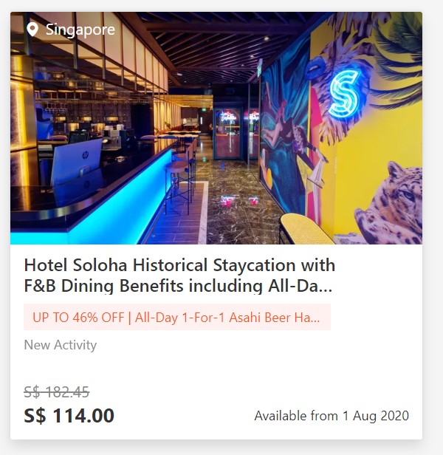Click the crossed-out S$ 182.45 price
The width and height of the screenshot is (443, 455).
57,391
